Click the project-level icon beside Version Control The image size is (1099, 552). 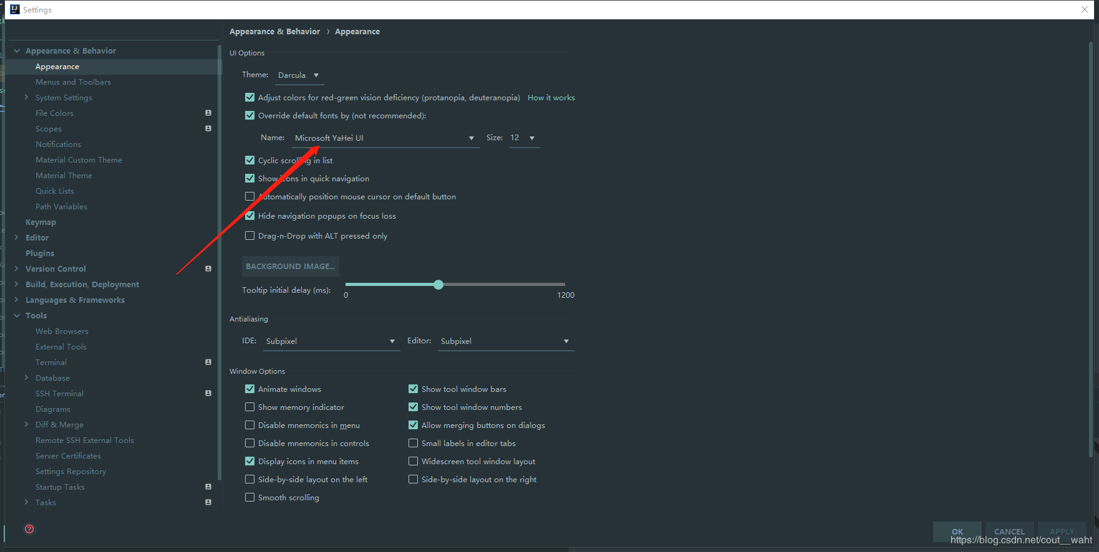point(208,269)
